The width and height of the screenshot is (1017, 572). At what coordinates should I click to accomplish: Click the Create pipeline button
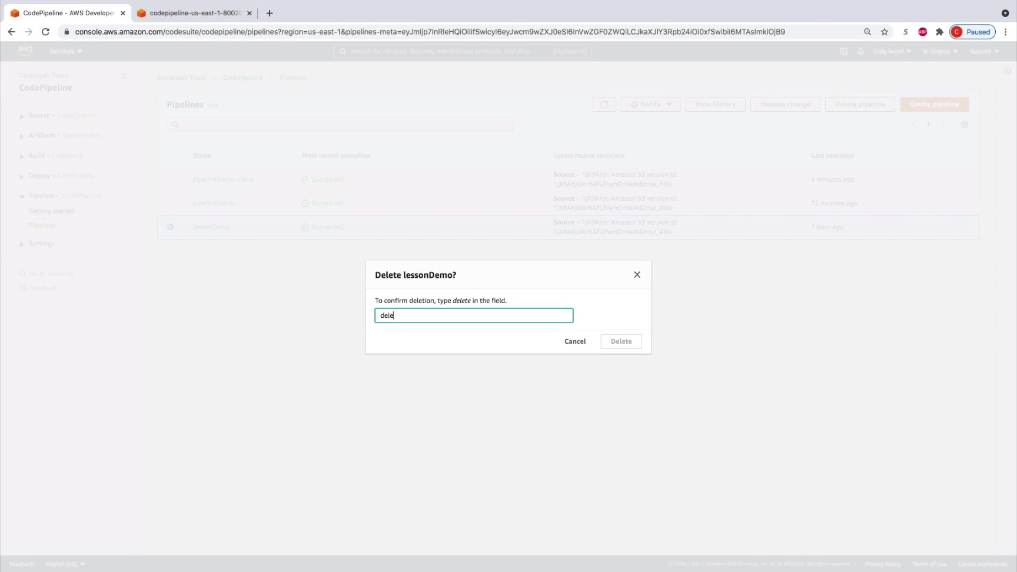pos(935,104)
